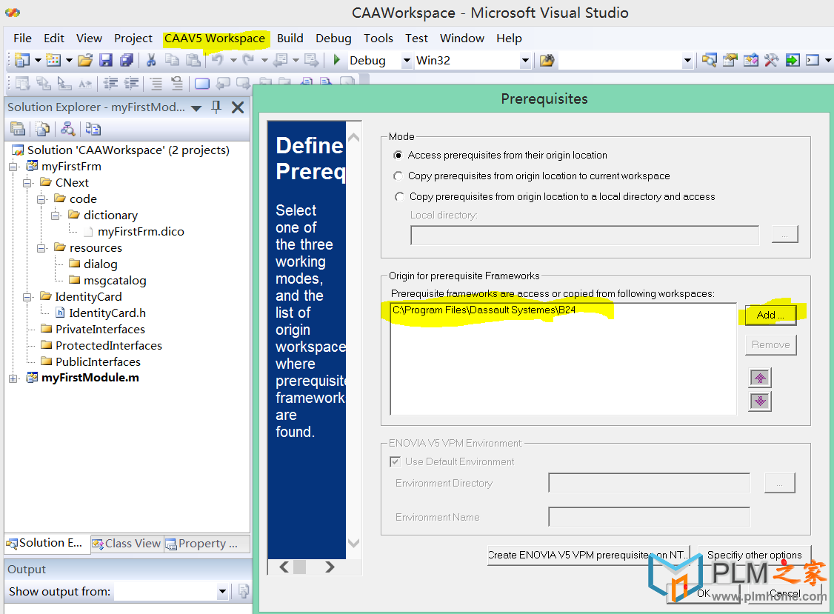Image resolution: width=834 pixels, height=614 pixels.
Task: Open the Object Browser toolbar icon
Action: [x=750, y=60]
